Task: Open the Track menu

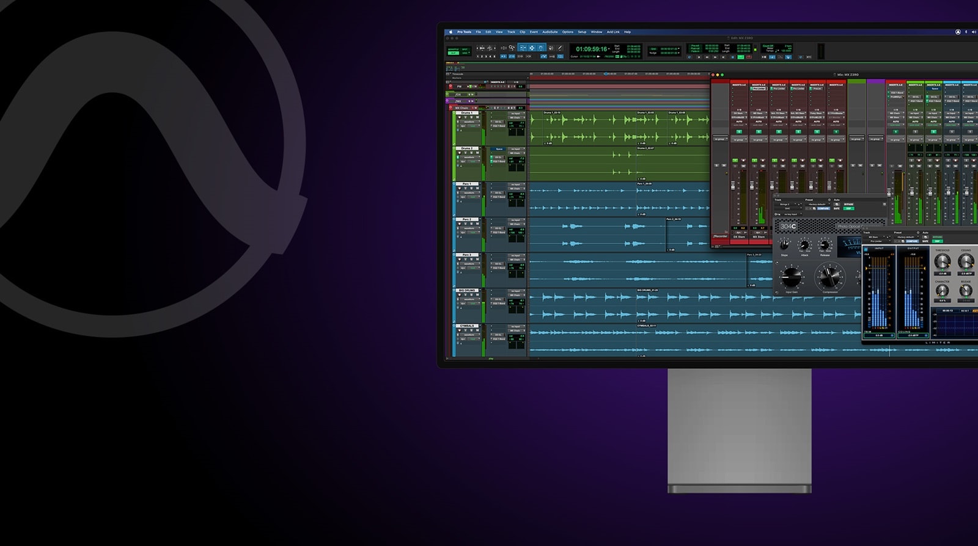Action: (511, 32)
